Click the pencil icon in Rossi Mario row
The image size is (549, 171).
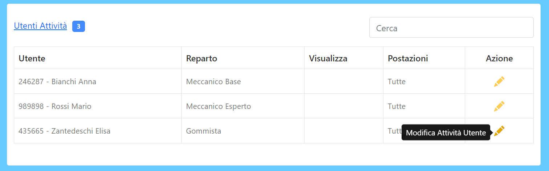click(499, 106)
